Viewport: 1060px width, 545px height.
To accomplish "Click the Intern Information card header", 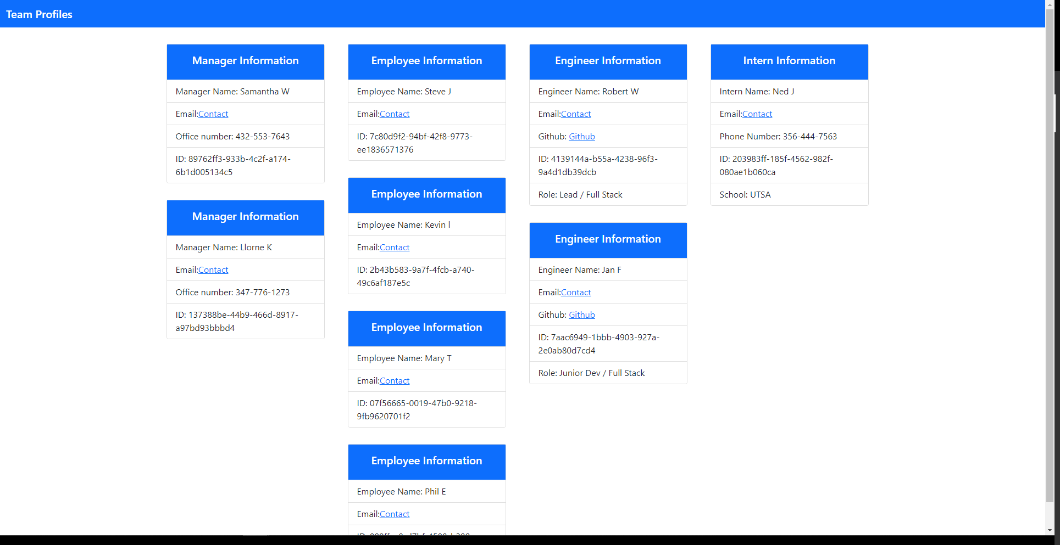I will pyautogui.click(x=789, y=61).
